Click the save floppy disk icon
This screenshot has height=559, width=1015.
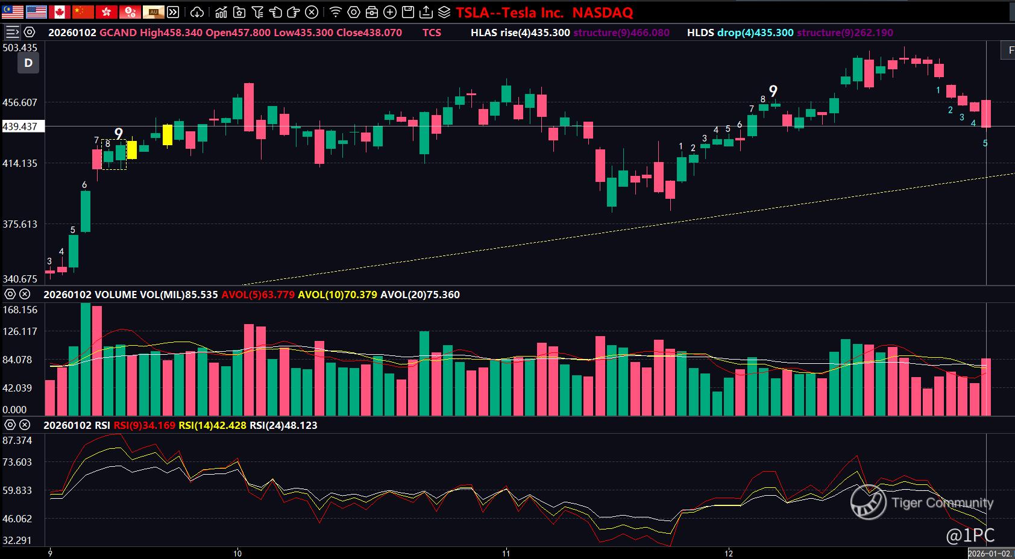point(408,12)
